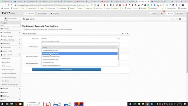Focus the navigation Search field
This screenshot has width=188, height=106.
10,26
